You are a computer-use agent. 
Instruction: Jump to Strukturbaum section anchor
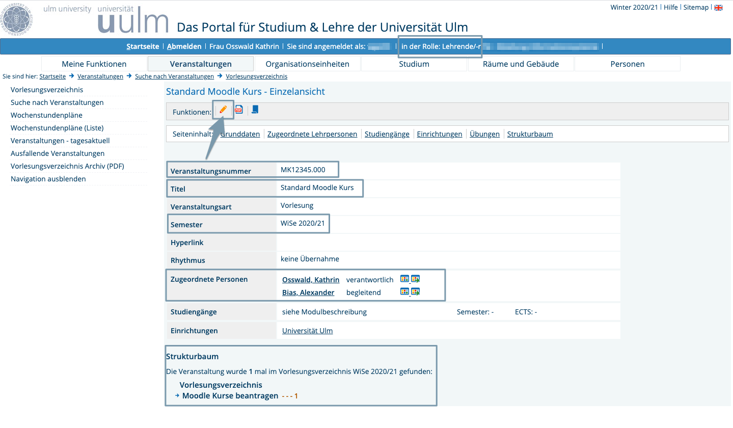click(530, 134)
